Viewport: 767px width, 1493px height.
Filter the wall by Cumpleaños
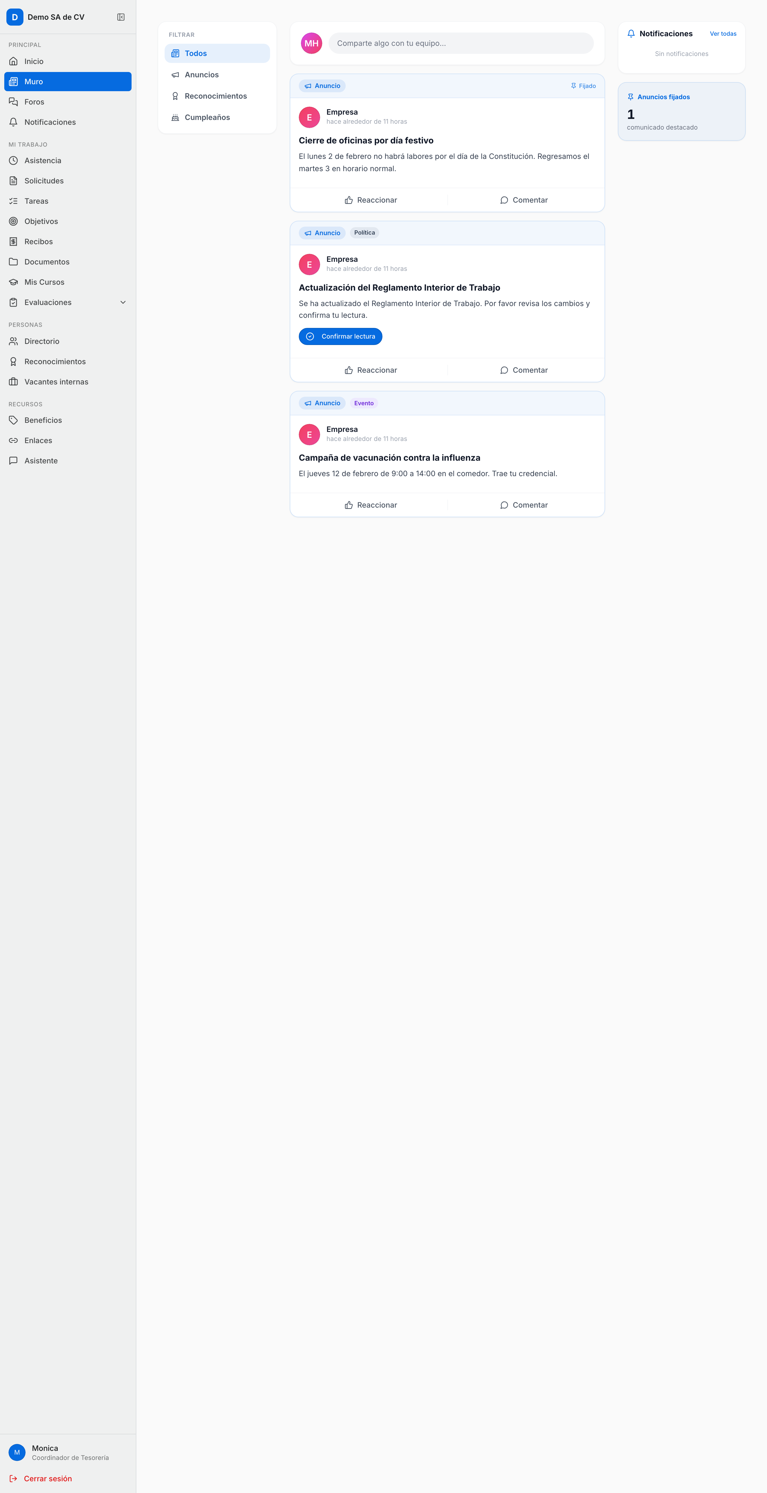coord(217,118)
